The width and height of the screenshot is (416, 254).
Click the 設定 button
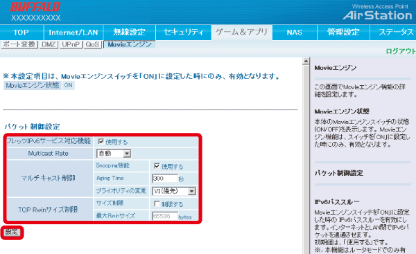(11, 232)
